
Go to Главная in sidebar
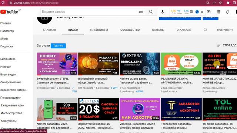(6, 23)
